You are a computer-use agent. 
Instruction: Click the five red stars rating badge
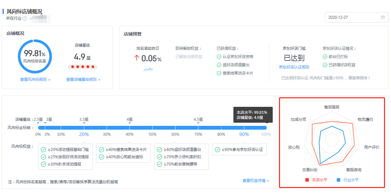82,67
